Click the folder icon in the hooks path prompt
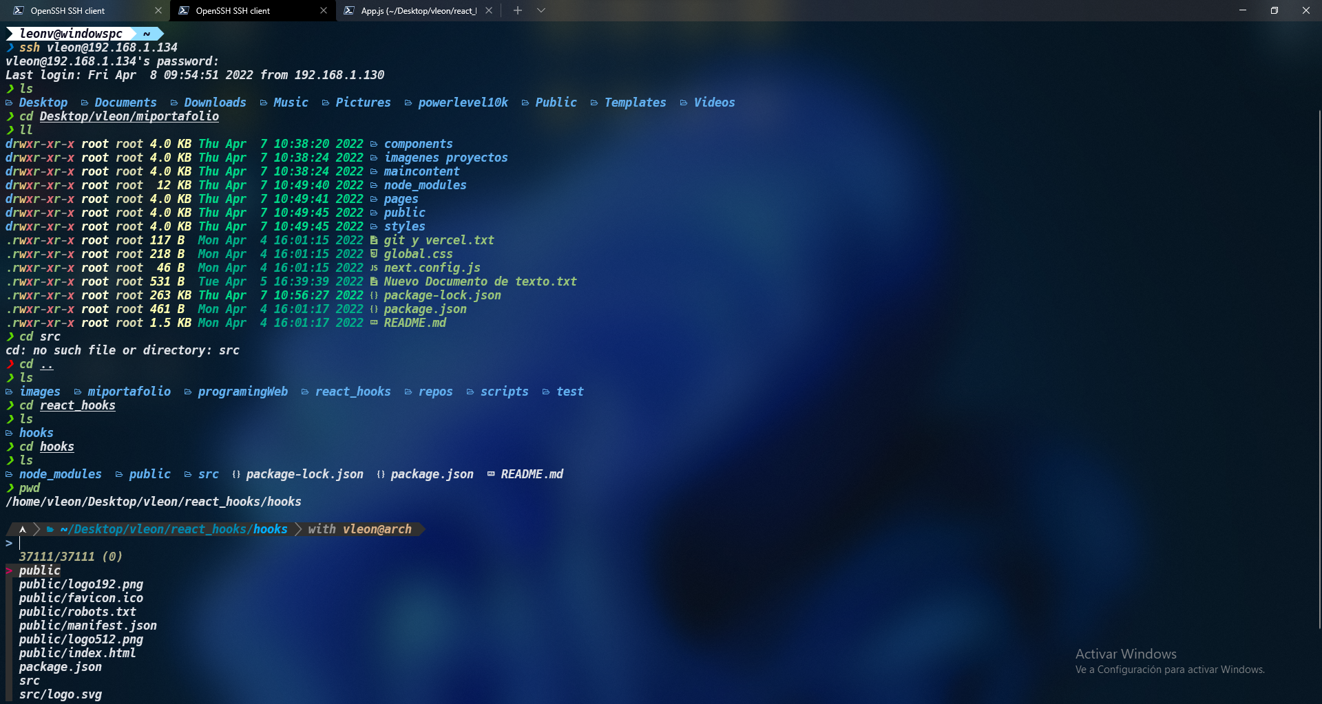1322x704 pixels. 50,529
